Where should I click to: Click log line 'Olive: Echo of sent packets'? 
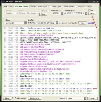click(x=51, y=33)
